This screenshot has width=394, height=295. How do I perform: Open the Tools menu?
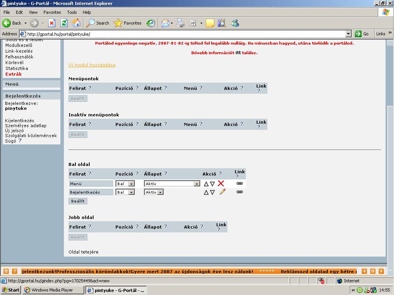72,12
